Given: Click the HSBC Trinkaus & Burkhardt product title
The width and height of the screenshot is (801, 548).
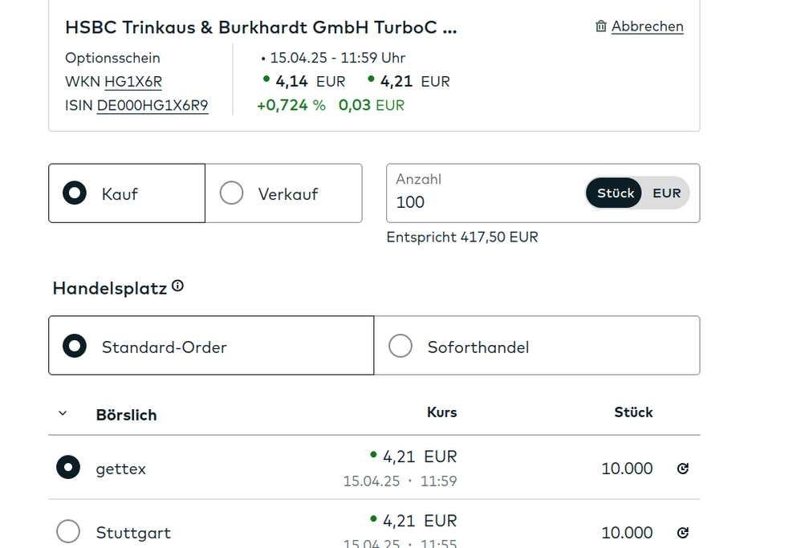Looking at the screenshot, I should [261, 27].
